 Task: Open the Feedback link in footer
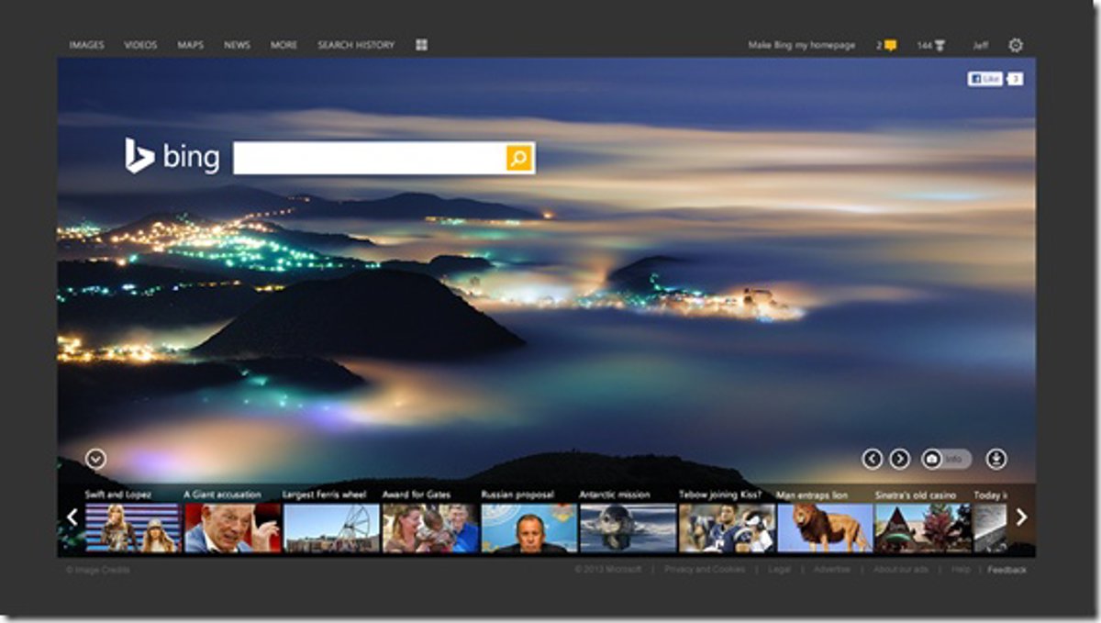coord(1006,570)
